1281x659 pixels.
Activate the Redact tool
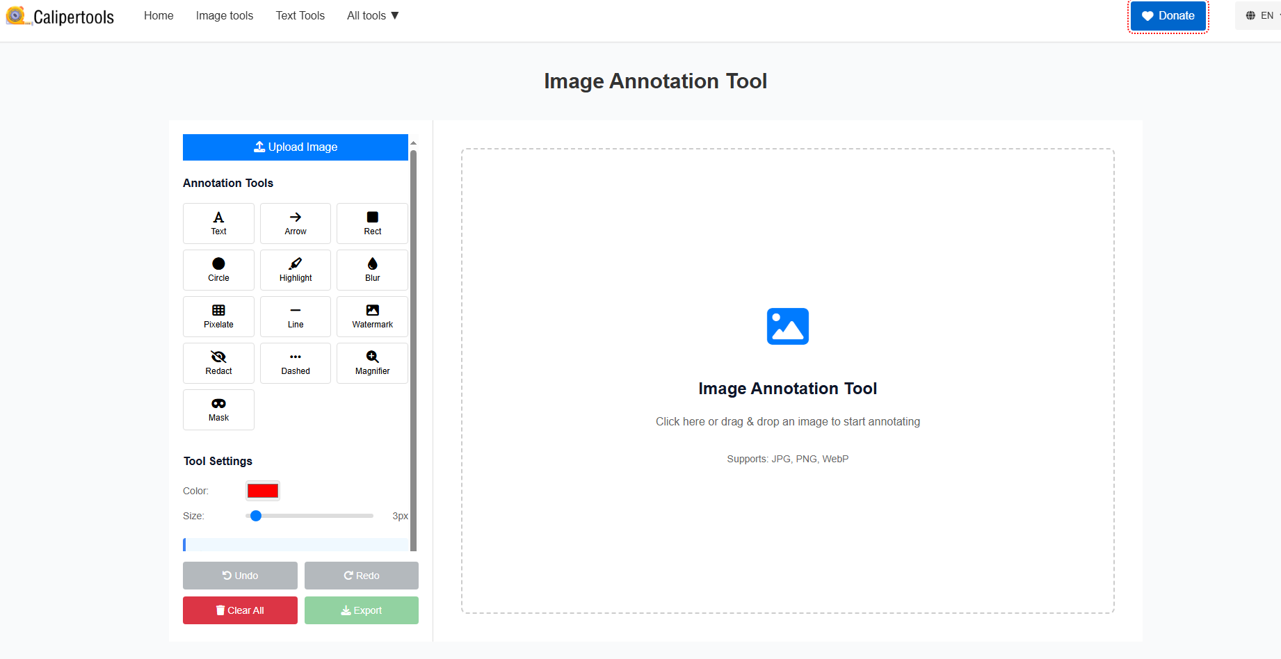(218, 363)
